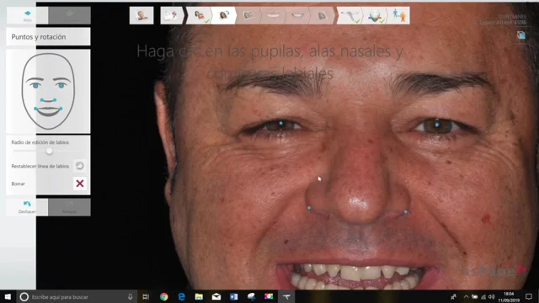This screenshot has width=539, height=303.
Task: Adjust the Radio de edición de labios slider
Action: [49, 151]
